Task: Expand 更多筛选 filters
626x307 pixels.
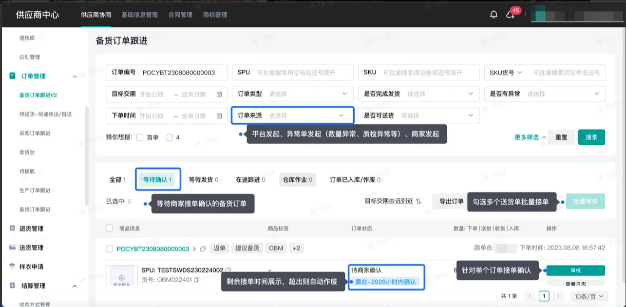Action: coord(530,137)
